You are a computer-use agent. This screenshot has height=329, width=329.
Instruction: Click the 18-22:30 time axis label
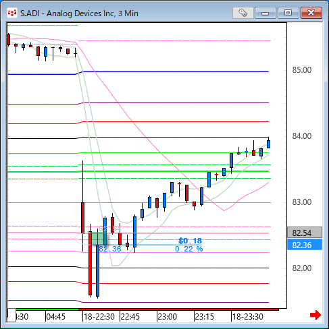tap(99, 317)
